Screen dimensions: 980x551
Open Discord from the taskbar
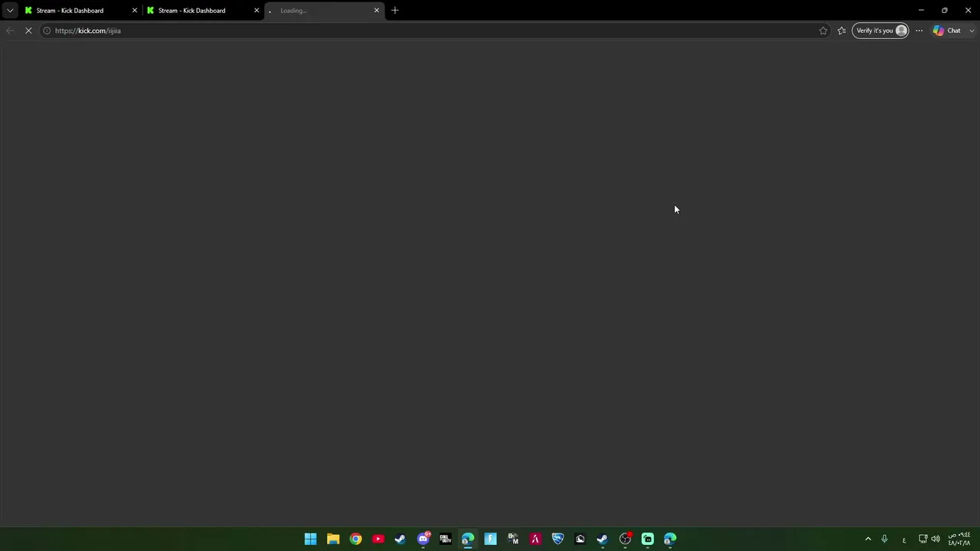click(423, 539)
